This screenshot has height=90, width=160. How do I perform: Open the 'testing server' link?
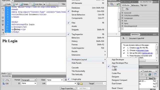coord(147,53)
